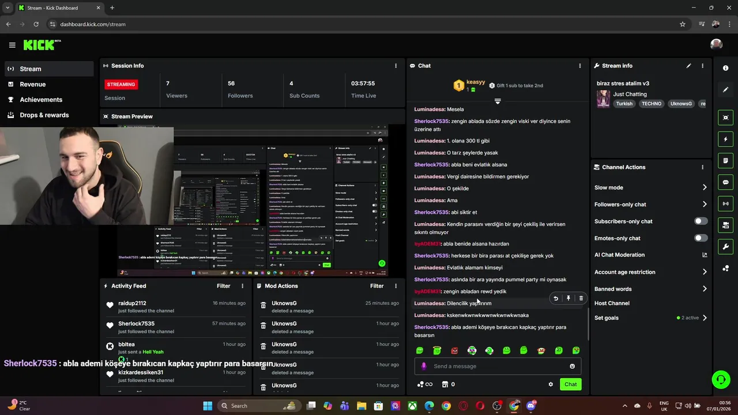Open Stream info three-dot menu
738x415 pixels.
(x=702, y=66)
